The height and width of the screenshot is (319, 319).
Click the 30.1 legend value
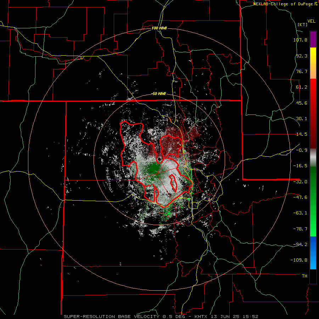302,119
